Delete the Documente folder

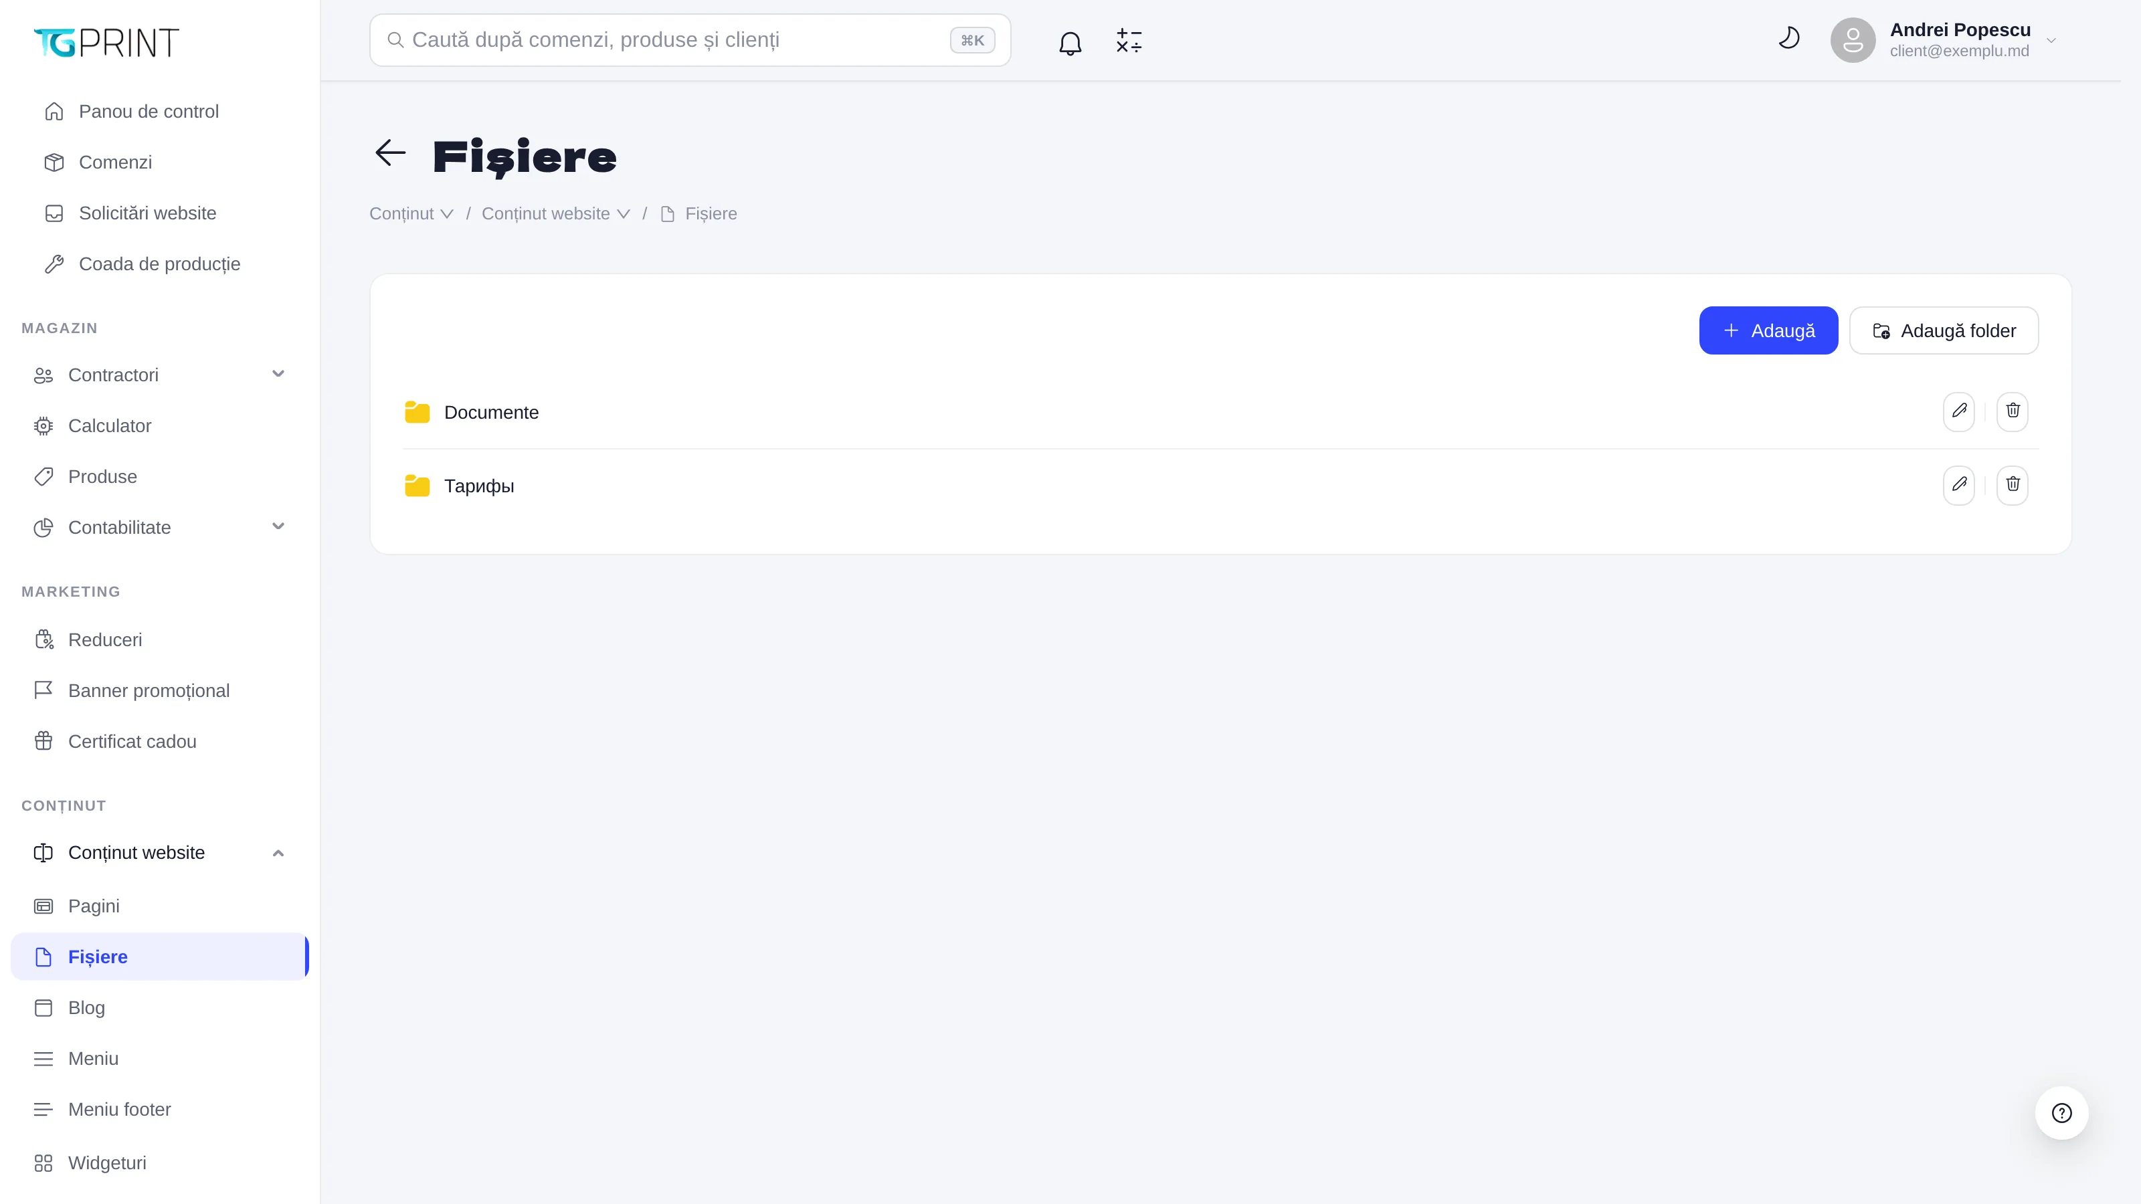coord(2012,411)
